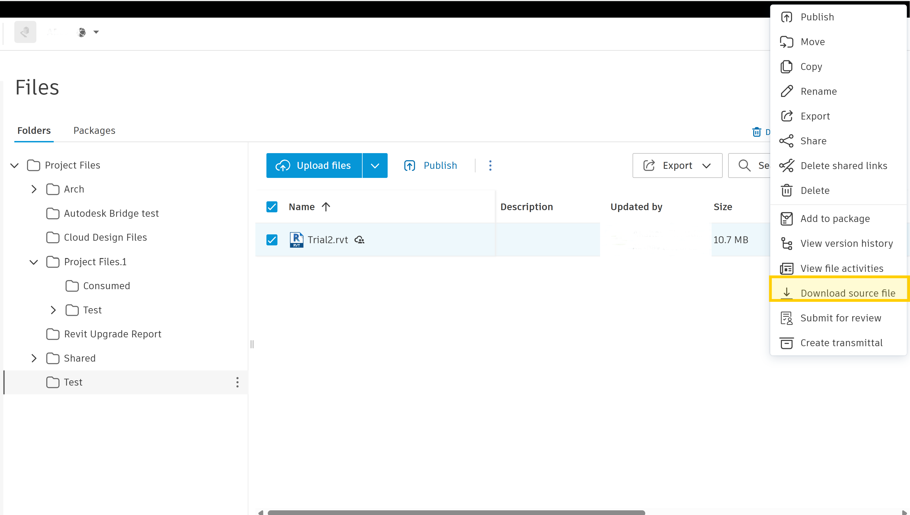This screenshot has height=515, width=910.
Task: Click the search magnifier icon
Action: [x=744, y=166]
